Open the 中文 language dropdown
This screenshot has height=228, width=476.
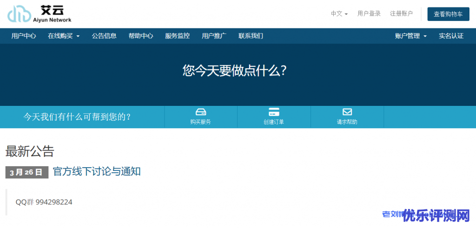(x=339, y=14)
